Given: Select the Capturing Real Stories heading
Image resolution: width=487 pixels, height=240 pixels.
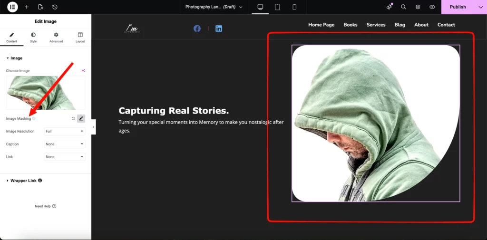Looking at the screenshot, I should pos(174,111).
